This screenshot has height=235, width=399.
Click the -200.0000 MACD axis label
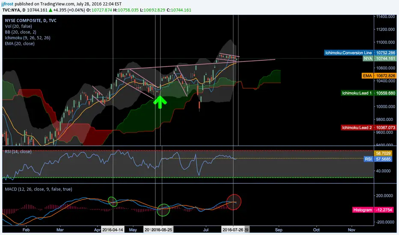385,222
